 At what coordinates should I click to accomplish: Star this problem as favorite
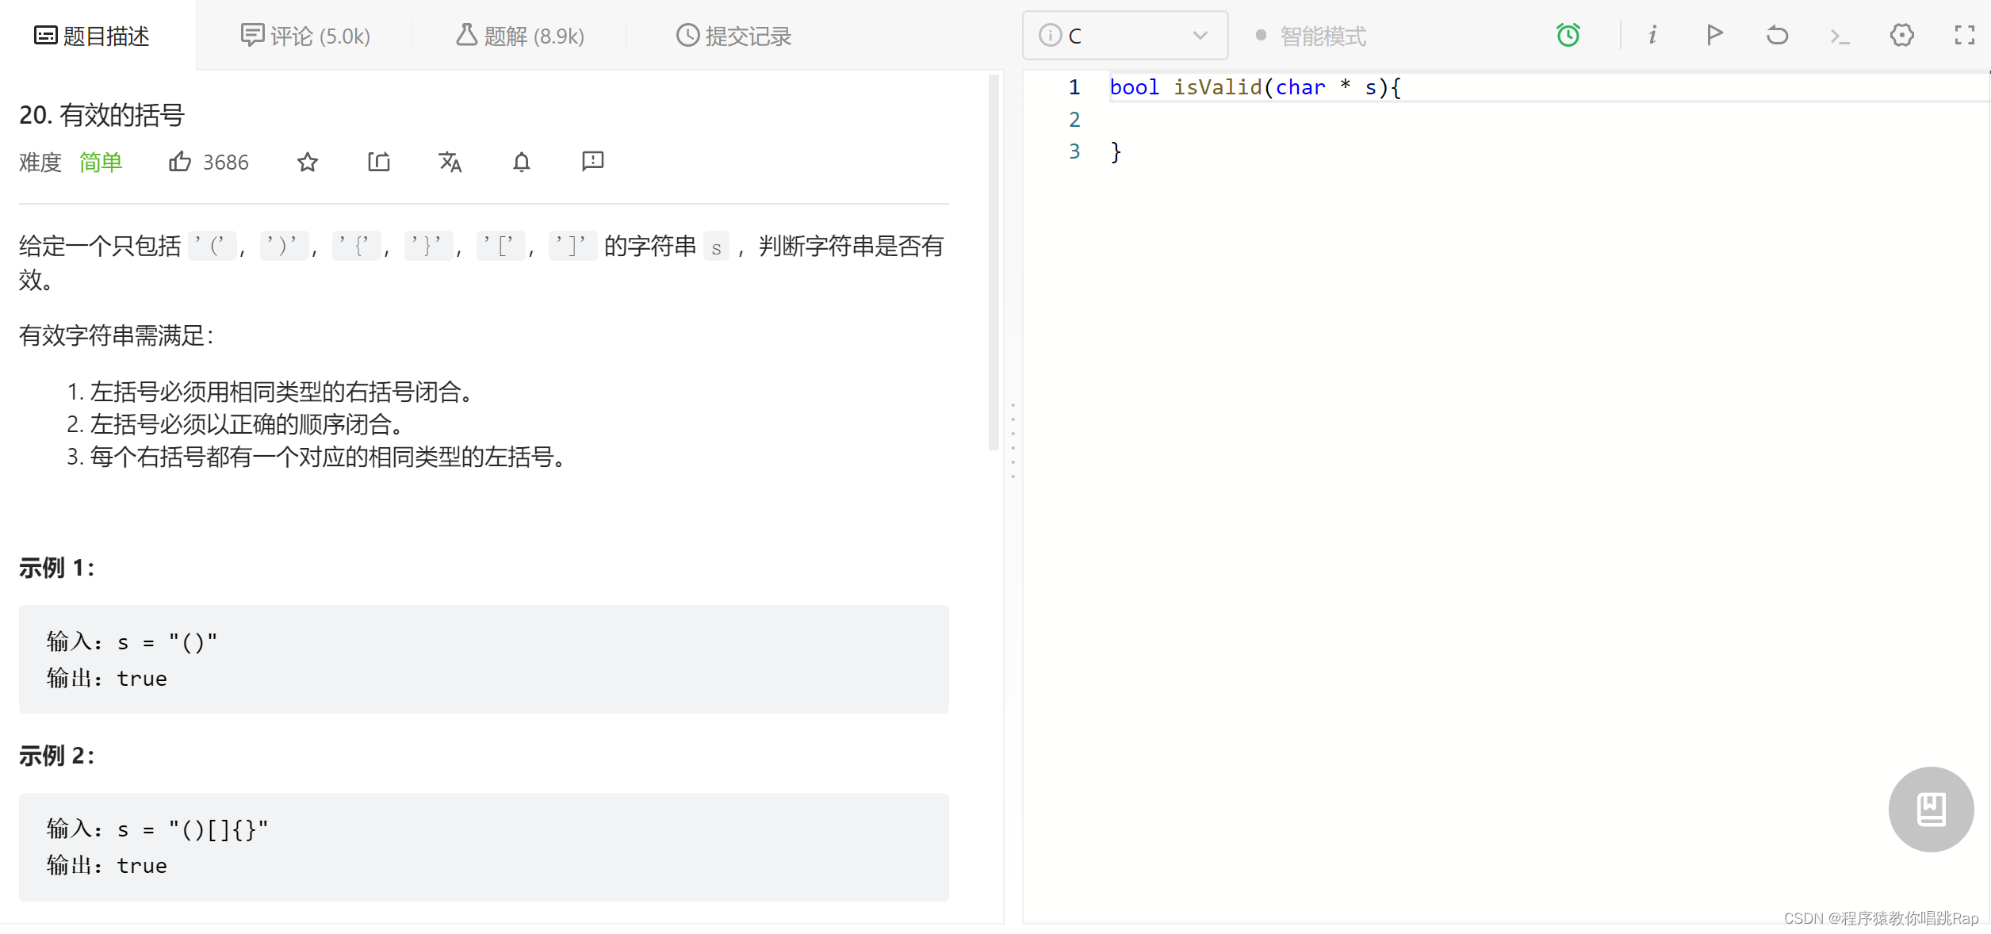(308, 162)
